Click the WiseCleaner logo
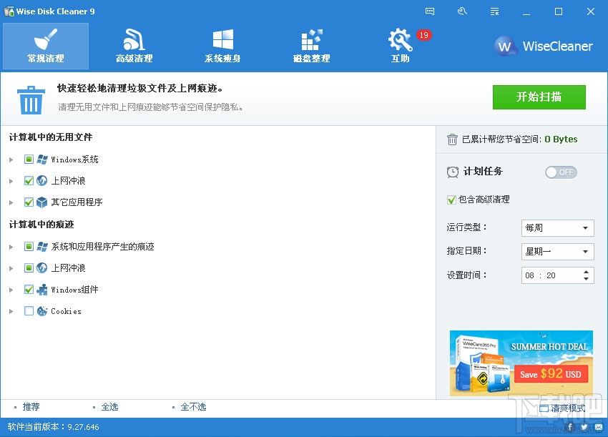This screenshot has height=437, width=608. (543, 46)
